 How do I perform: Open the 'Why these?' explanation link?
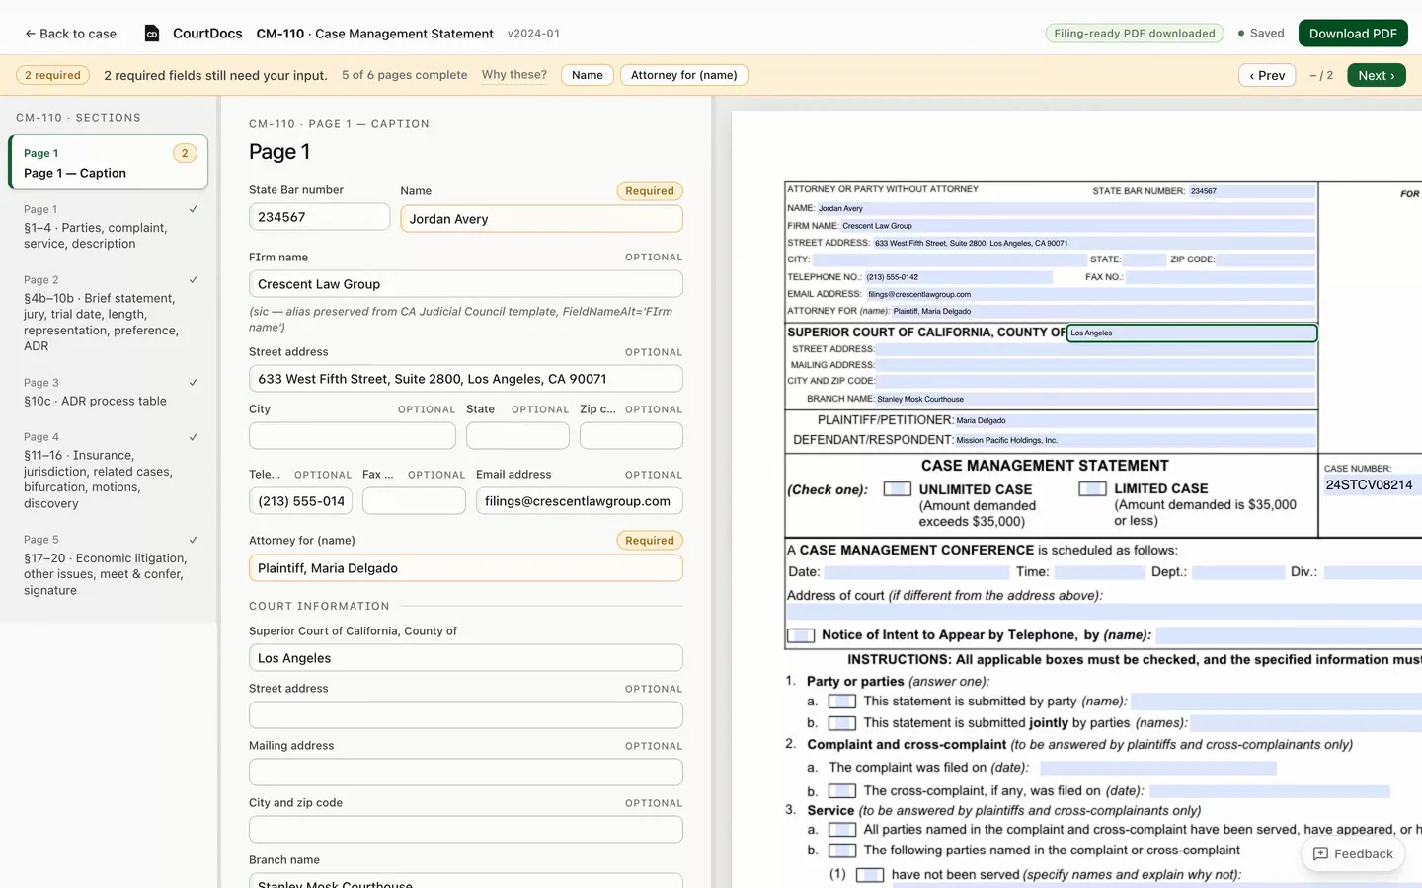[513, 75]
